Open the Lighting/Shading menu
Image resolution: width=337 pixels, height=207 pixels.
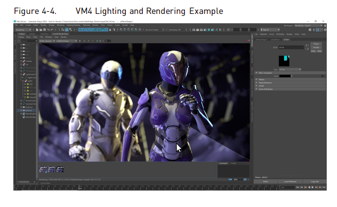tap(73, 25)
